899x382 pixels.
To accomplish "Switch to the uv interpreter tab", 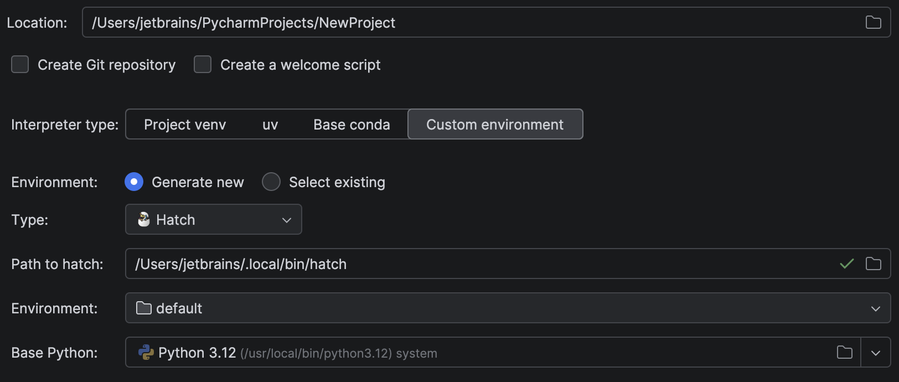I will [270, 124].
